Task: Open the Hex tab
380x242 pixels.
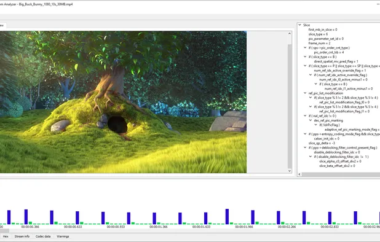Action: tap(6, 236)
